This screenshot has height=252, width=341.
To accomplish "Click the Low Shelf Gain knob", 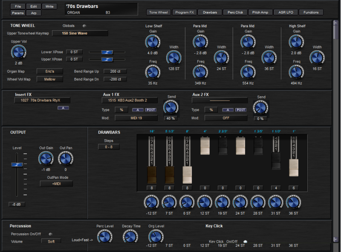I will click(x=152, y=41).
